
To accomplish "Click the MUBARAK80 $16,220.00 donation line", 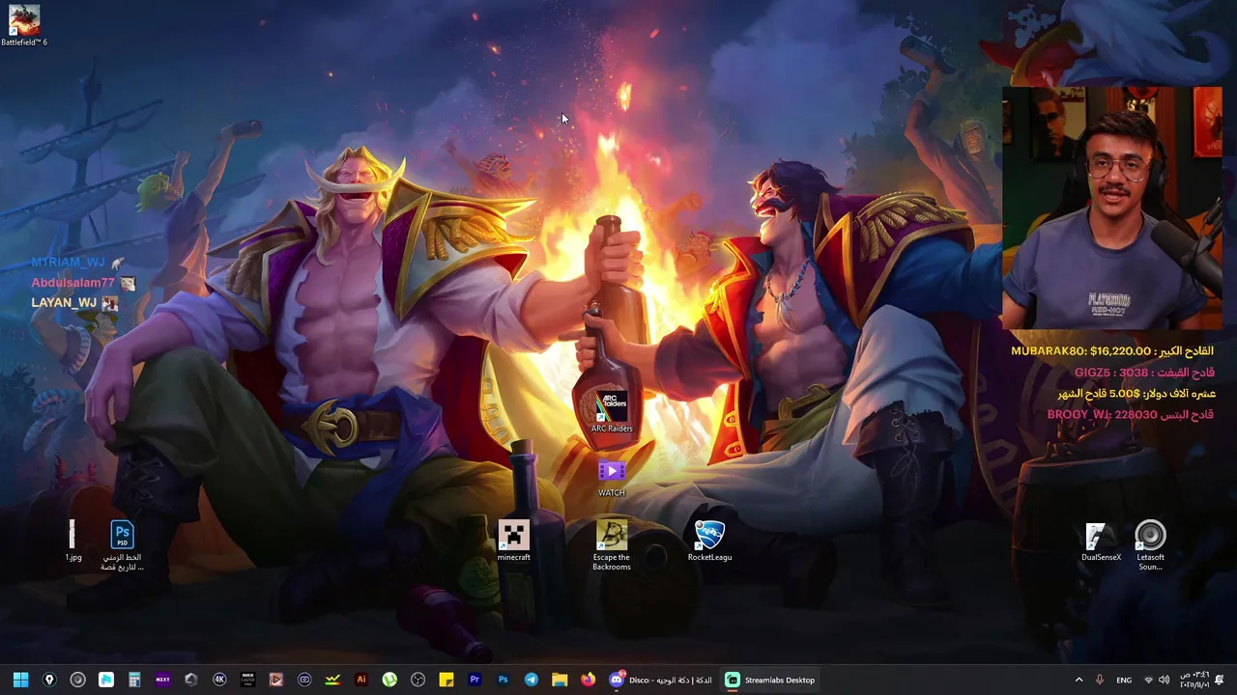I will (1112, 351).
